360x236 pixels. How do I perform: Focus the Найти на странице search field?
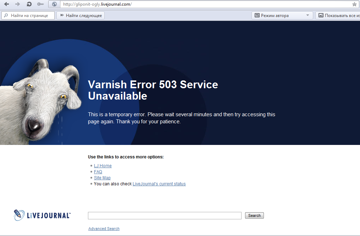(28, 15)
